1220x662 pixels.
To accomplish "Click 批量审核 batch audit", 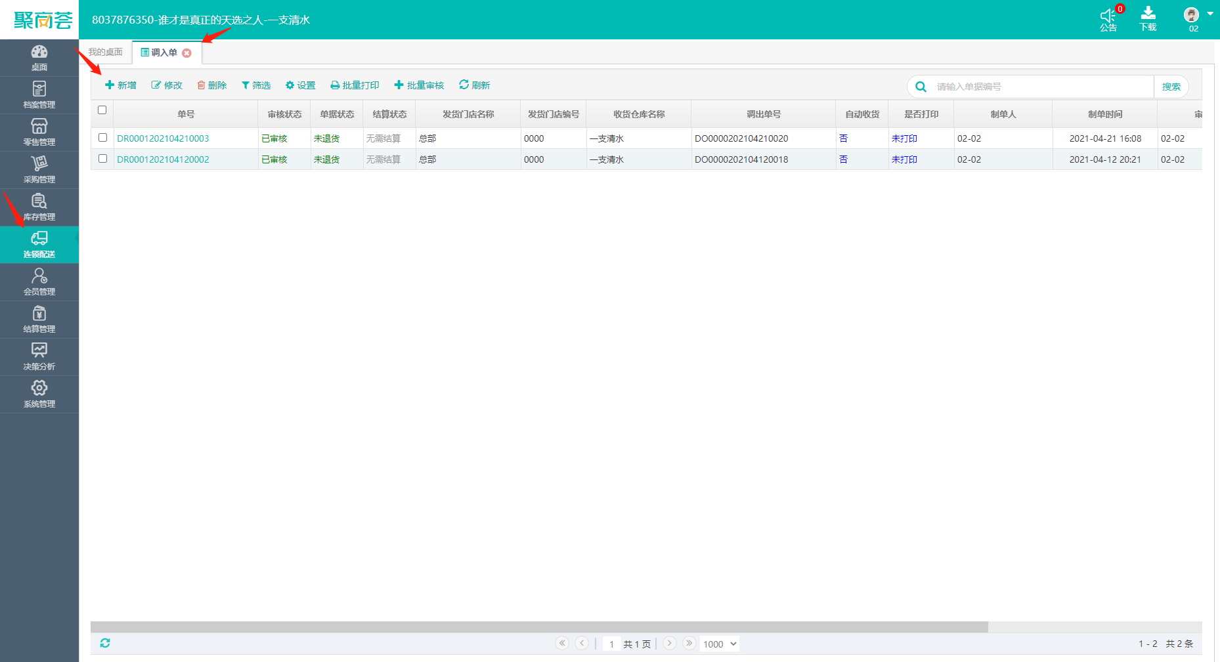I will [419, 85].
